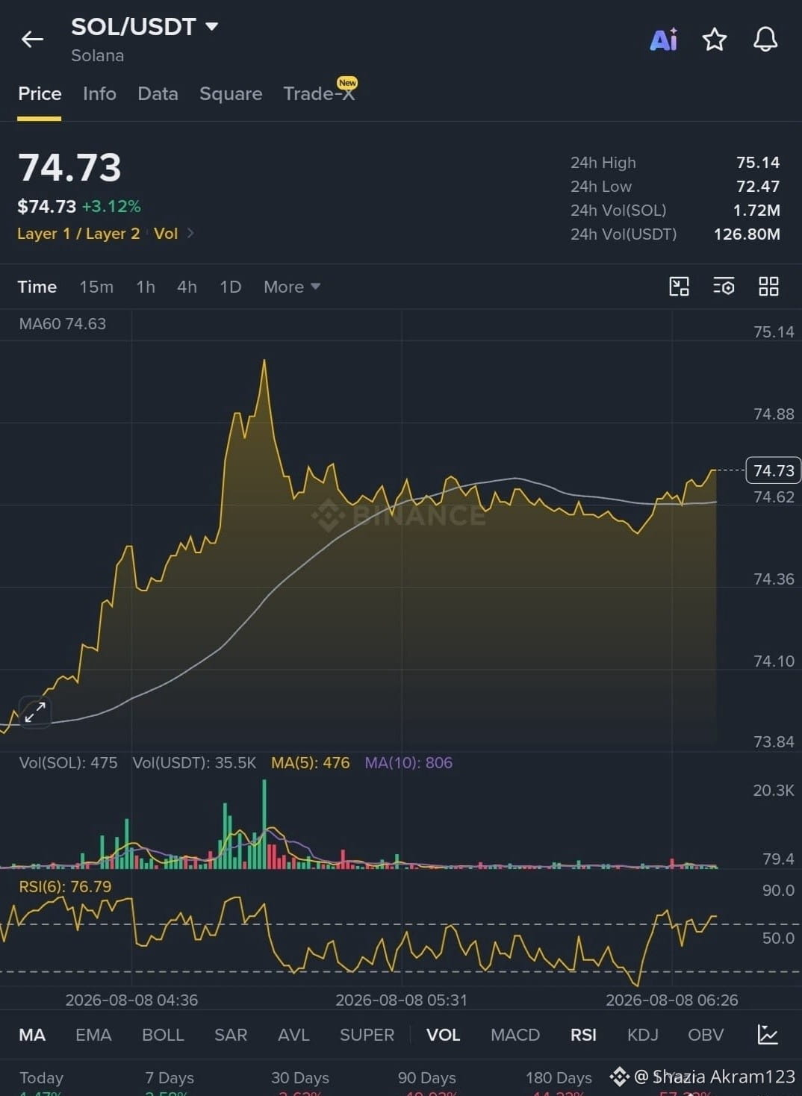Toggle the KDJ sub-indicator
The height and width of the screenshot is (1096, 802).
(x=643, y=1035)
